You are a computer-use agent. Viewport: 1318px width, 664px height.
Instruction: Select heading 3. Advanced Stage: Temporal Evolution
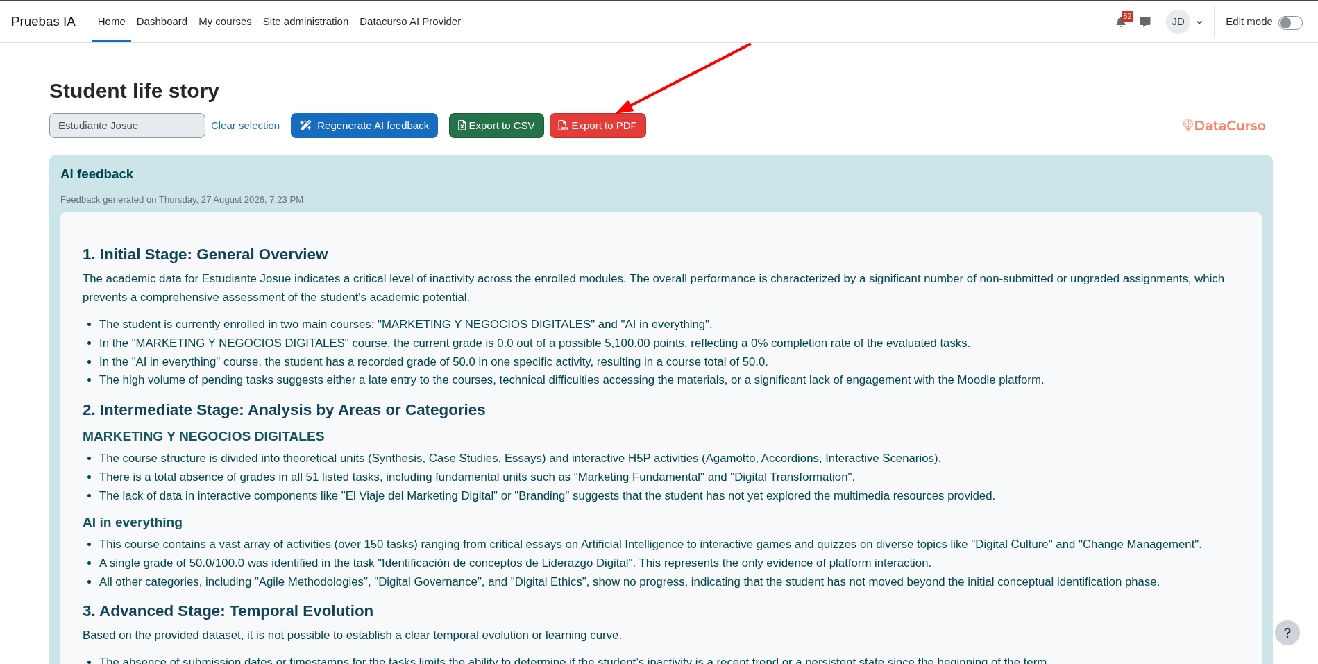[228, 611]
